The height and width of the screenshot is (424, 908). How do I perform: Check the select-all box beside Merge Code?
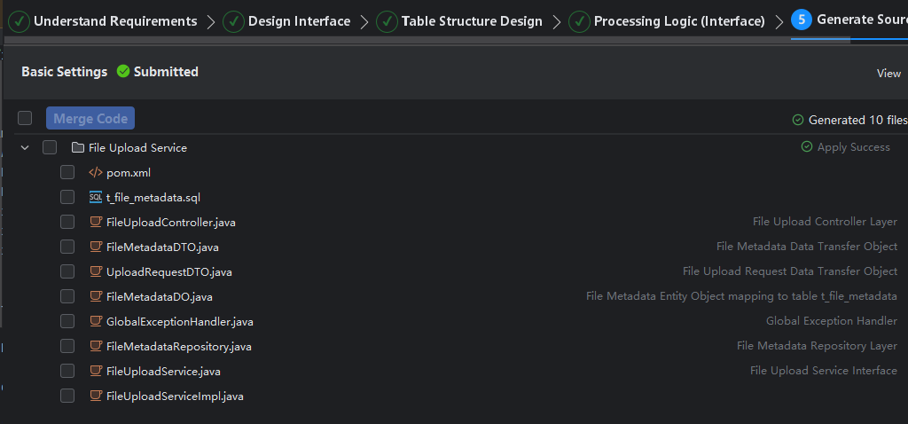pos(25,119)
